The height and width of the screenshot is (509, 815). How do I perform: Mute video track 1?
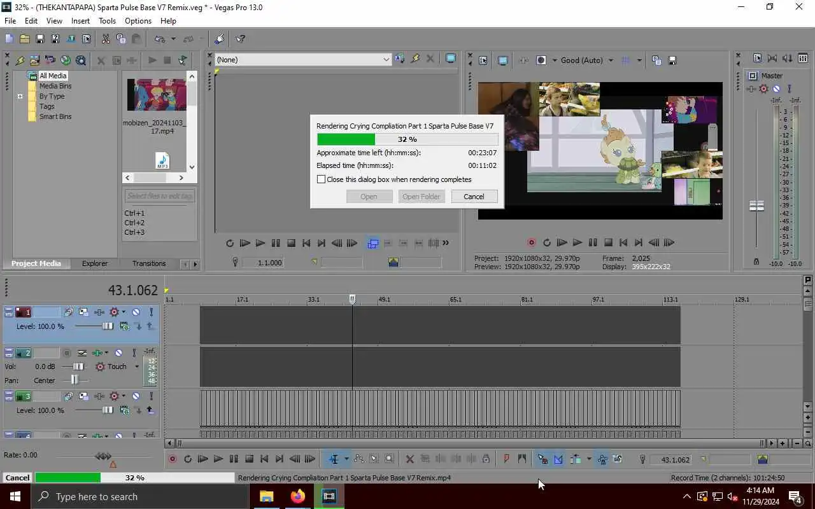coord(136,312)
